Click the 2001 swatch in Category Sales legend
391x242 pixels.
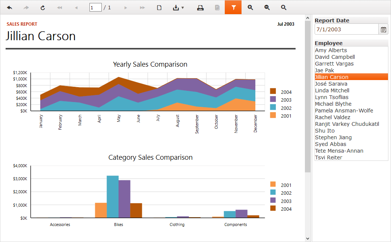coord(273,184)
